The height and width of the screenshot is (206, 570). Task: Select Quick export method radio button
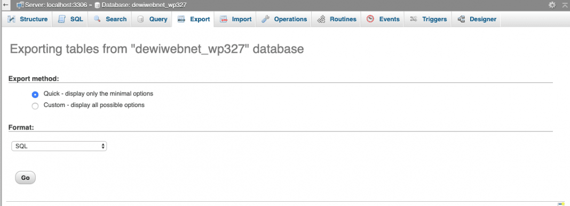(35, 95)
